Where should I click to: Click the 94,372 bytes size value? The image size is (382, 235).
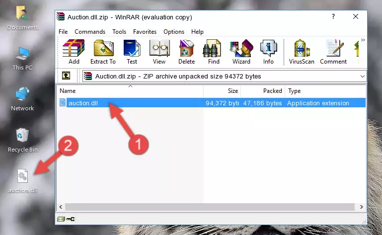click(x=222, y=103)
